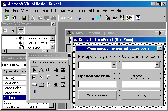This screenshot has width=168, height=111.
Task: Open the Tools menu
Action: click(x=81, y=11)
